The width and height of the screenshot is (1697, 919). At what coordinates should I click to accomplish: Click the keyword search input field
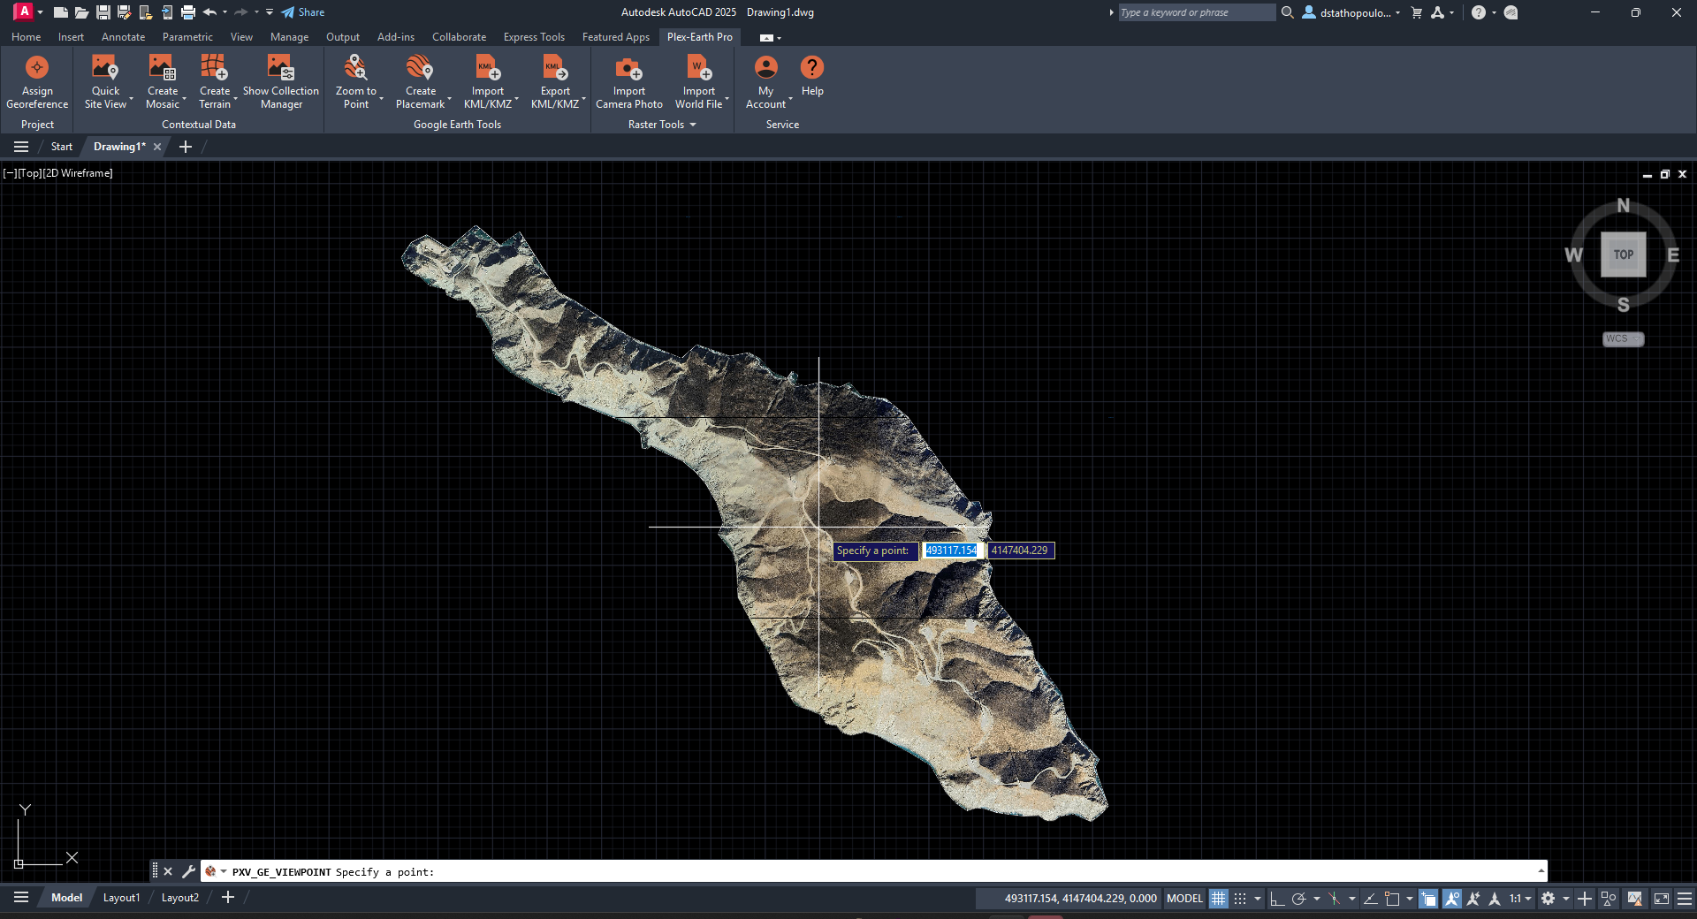point(1197,12)
